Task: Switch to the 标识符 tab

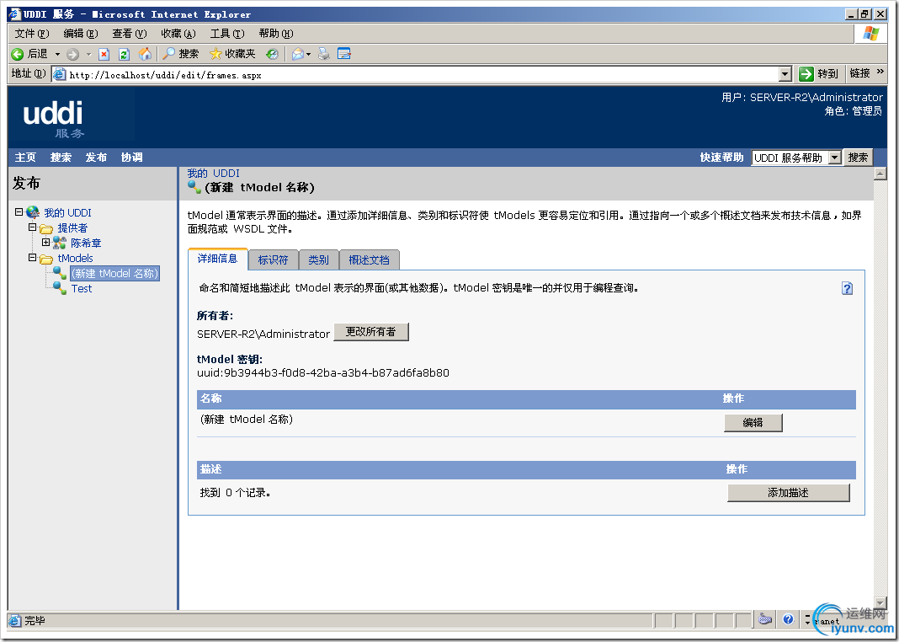Action: coord(273,259)
